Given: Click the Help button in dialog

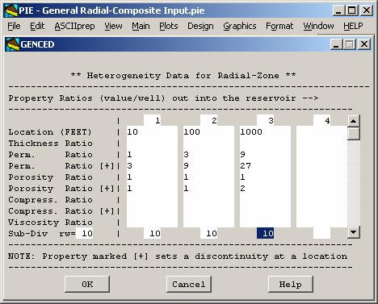Looking at the screenshot, I should tap(291, 284).
